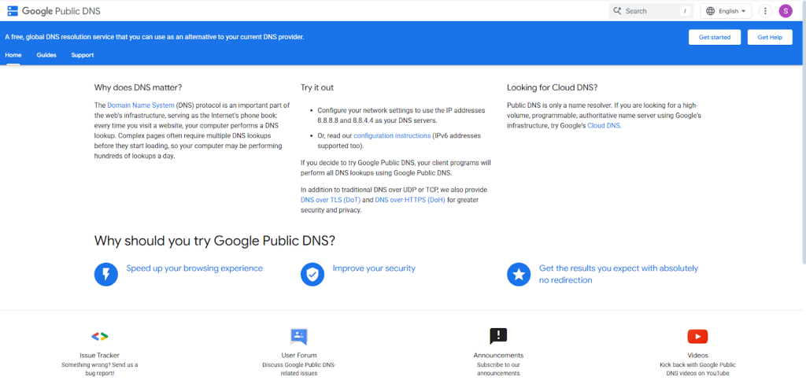This screenshot has height=388, width=806.
Task: Click 'Kick back with Google Public DNS videos' text
Action: coord(697,369)
